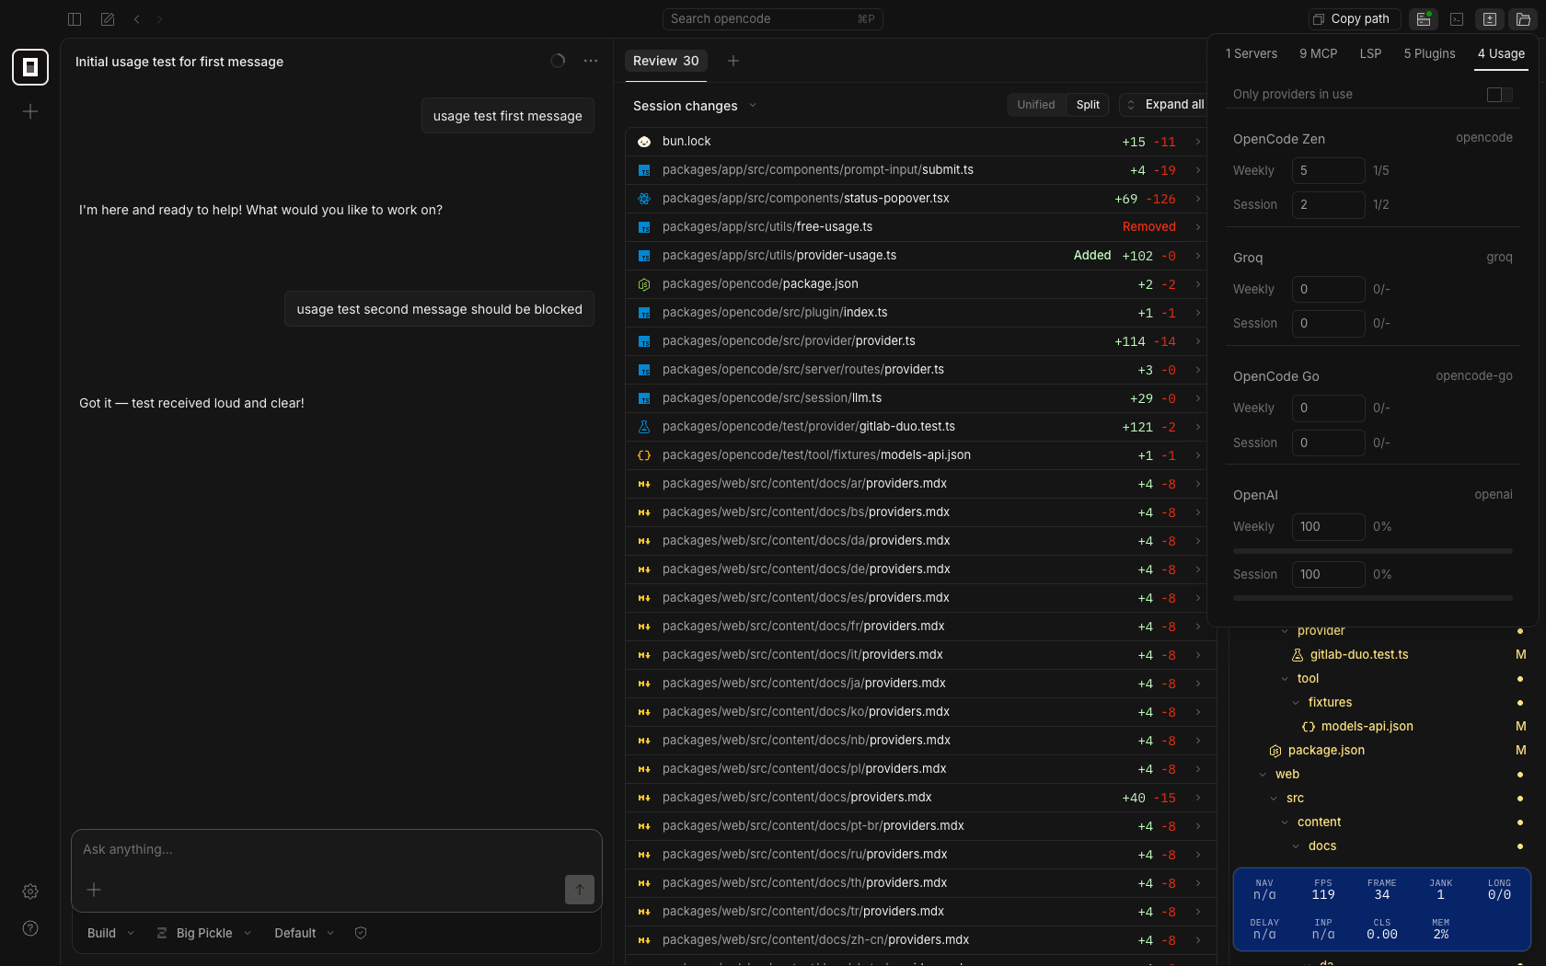
Task: Edit the OpenCode Zen Weekly limit field
Action: click(1328, 171)
